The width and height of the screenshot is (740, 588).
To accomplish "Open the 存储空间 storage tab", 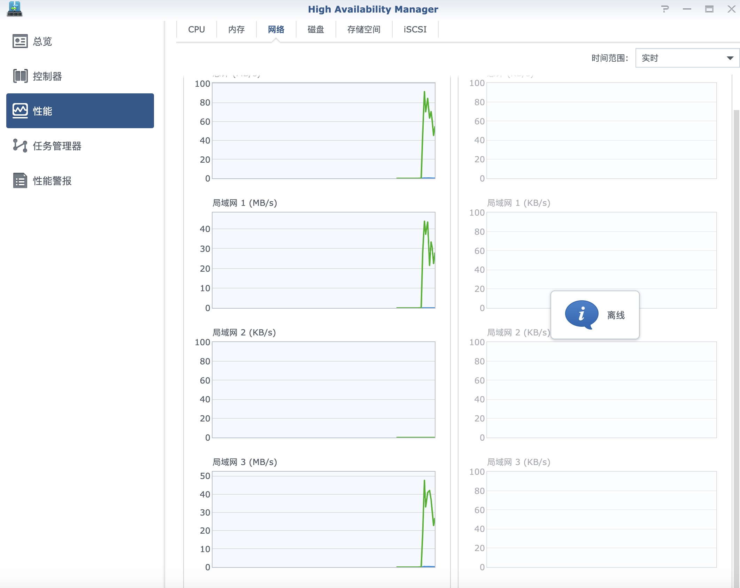I will (x=364, y=29).
